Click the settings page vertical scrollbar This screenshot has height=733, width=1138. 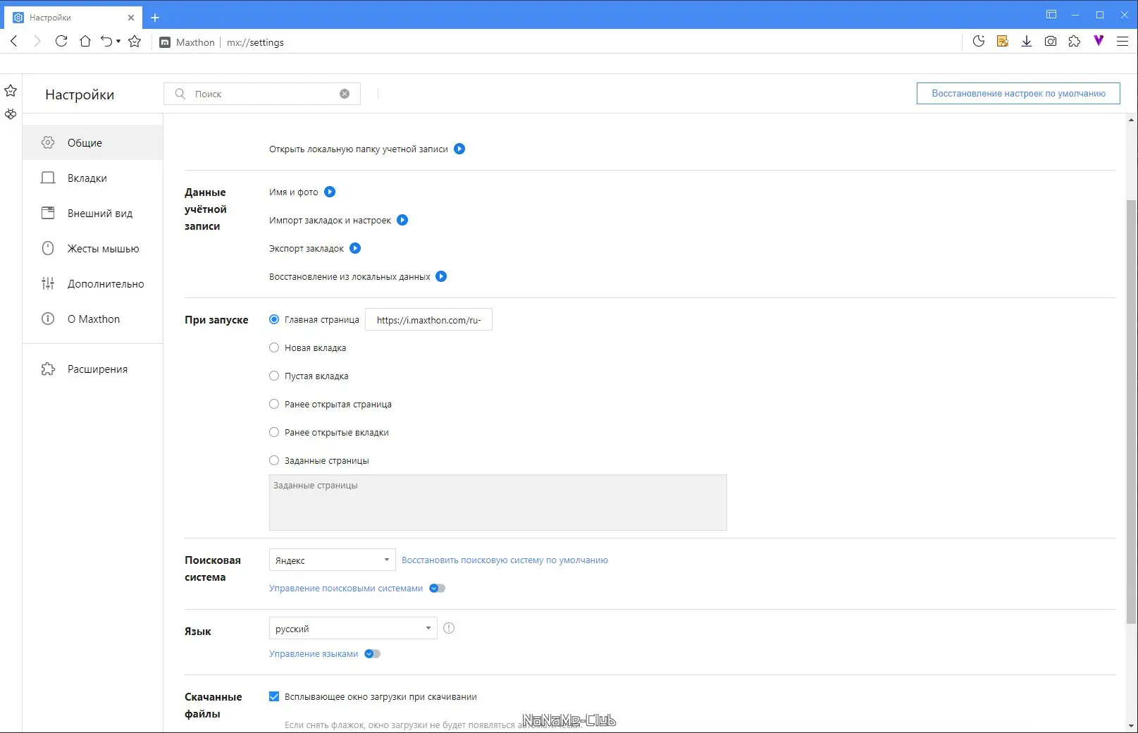[x=1132, y=412]
